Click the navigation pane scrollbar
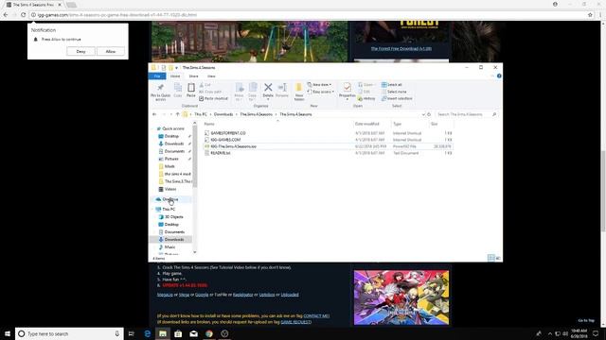This screenshot has height=340, width=606. click(x=195, y=156)
